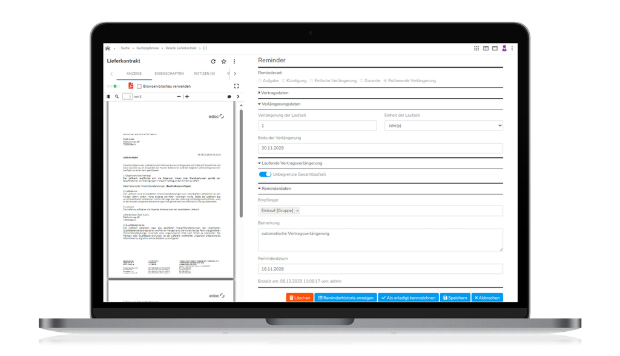Viewport: 620px width, 356px height.
Task: Open Lieferkontrakt three-dot options menu
Action: [234, 62]
